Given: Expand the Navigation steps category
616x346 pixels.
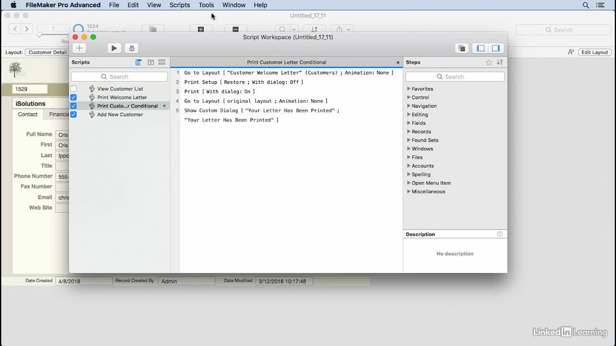Looking at the screenshot, I should 409,106.
